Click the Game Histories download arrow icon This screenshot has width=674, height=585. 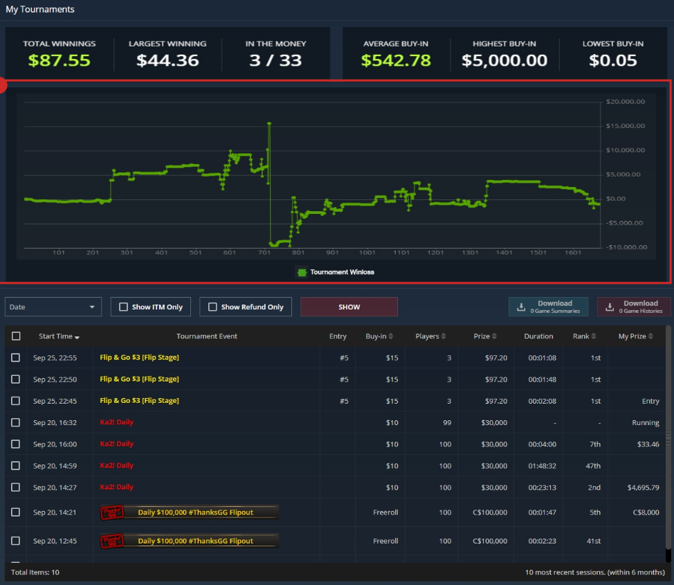pos(610,307)
